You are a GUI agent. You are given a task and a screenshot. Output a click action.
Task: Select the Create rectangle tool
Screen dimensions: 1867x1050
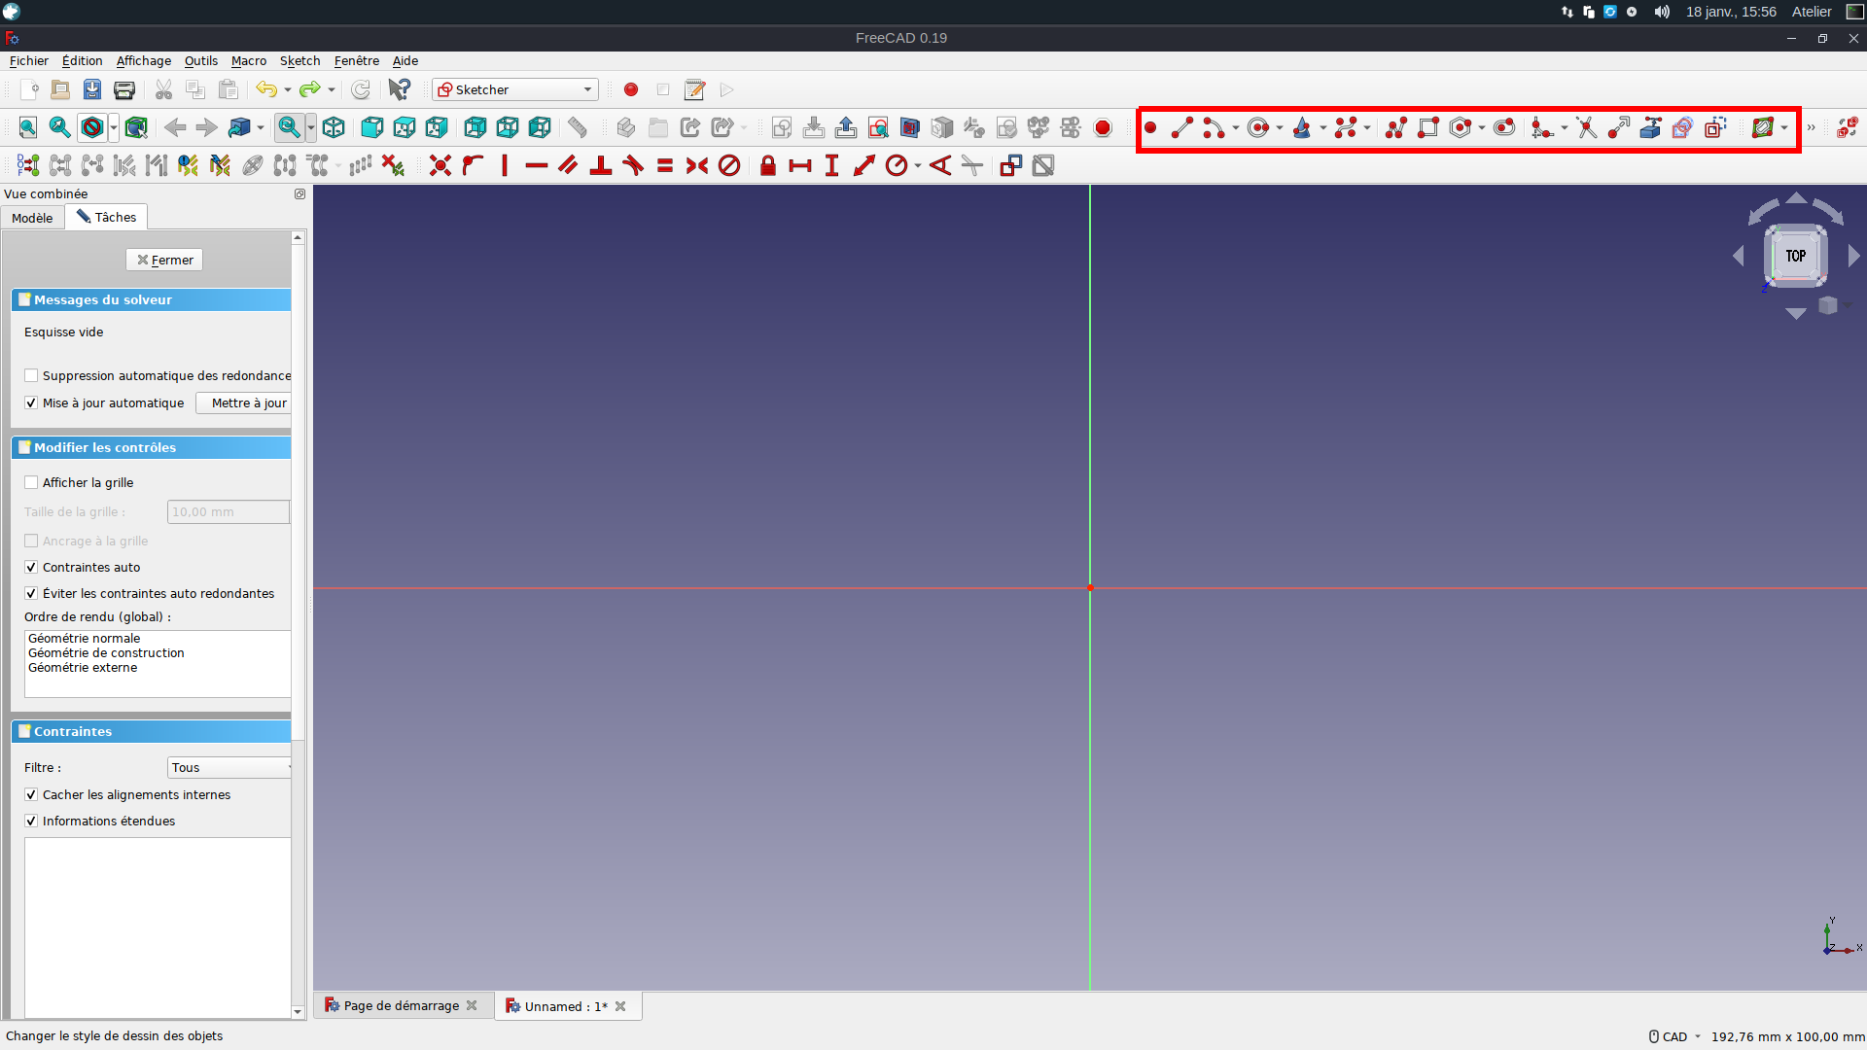tap(1427, 127)
